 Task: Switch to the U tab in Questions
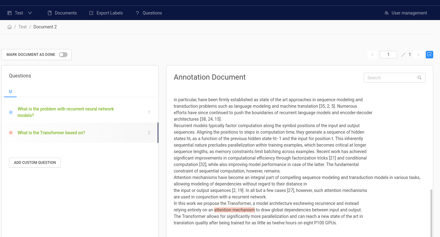(10, 92)
